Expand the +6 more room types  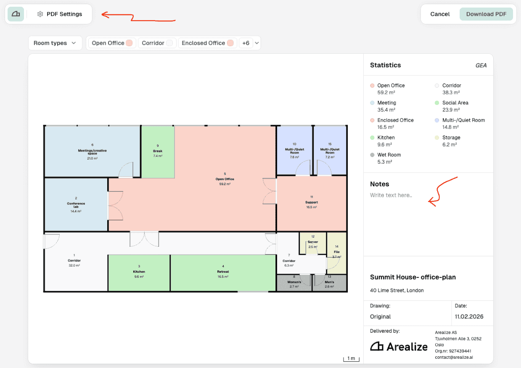coord(246,43)
